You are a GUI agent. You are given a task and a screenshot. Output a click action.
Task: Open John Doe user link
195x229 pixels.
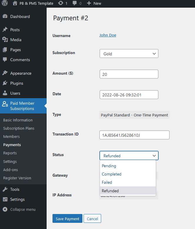pyautogui.click(x=108, y=35)
